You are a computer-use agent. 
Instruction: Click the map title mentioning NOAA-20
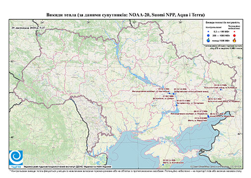pyautogui.click(x=125, y=15)
